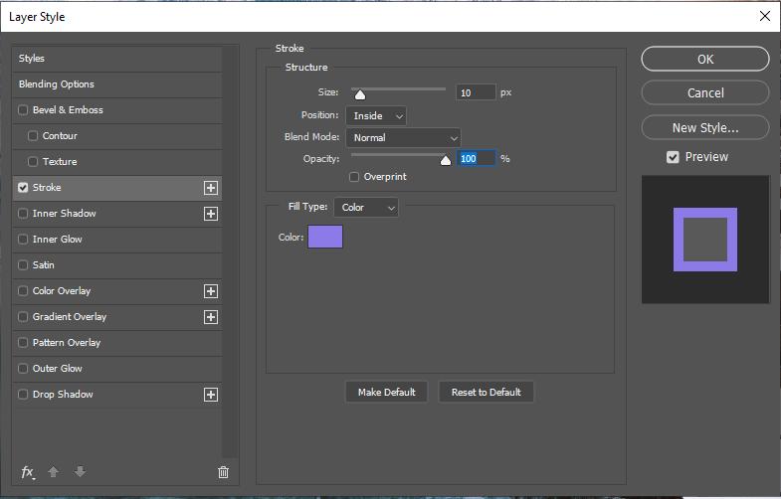The height and width of the screenshot is (499, 781).
Task: Add another Inner Shadow with plus icon
Action: click(x=211, y=214)
